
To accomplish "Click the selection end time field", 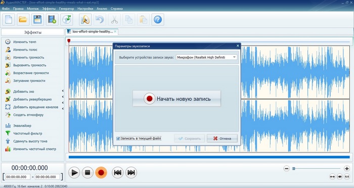I will point(48,177).
